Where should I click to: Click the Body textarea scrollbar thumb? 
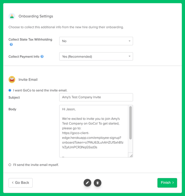point(131,123)
